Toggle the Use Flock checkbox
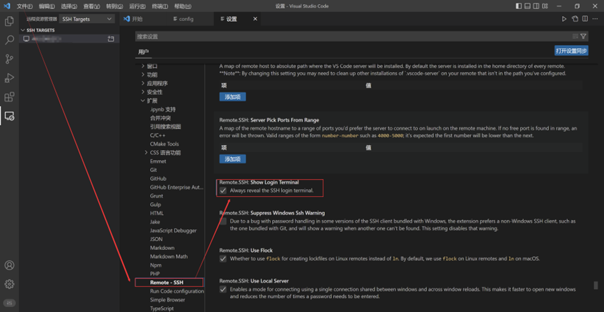Viewport: 604px width, 312px height. click(223, 259)
